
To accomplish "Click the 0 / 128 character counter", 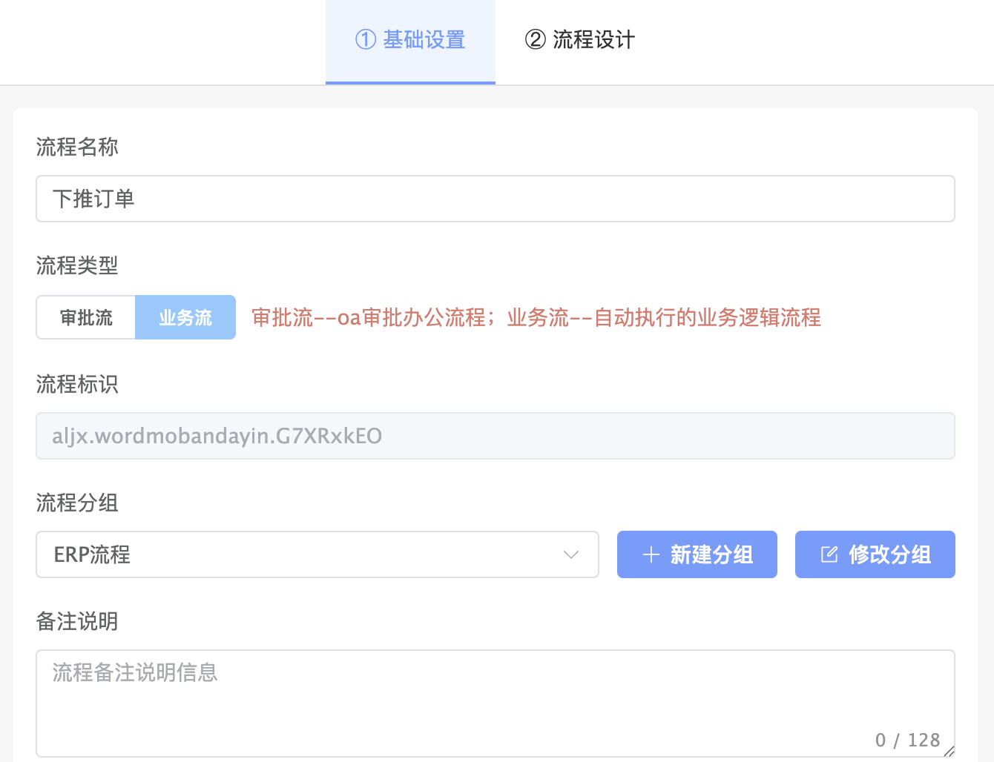I will point(907,740).
